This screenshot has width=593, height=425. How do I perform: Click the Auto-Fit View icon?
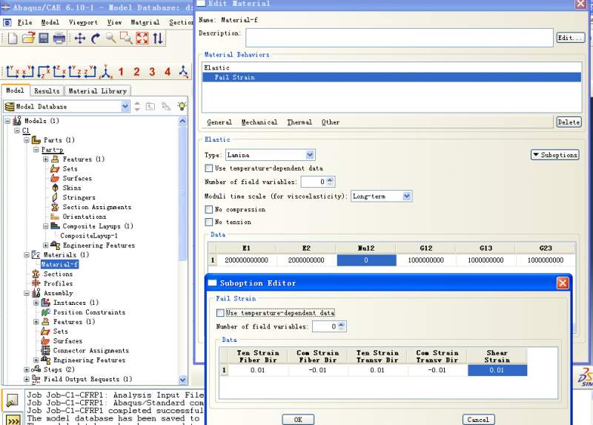[x=142, y=38]
